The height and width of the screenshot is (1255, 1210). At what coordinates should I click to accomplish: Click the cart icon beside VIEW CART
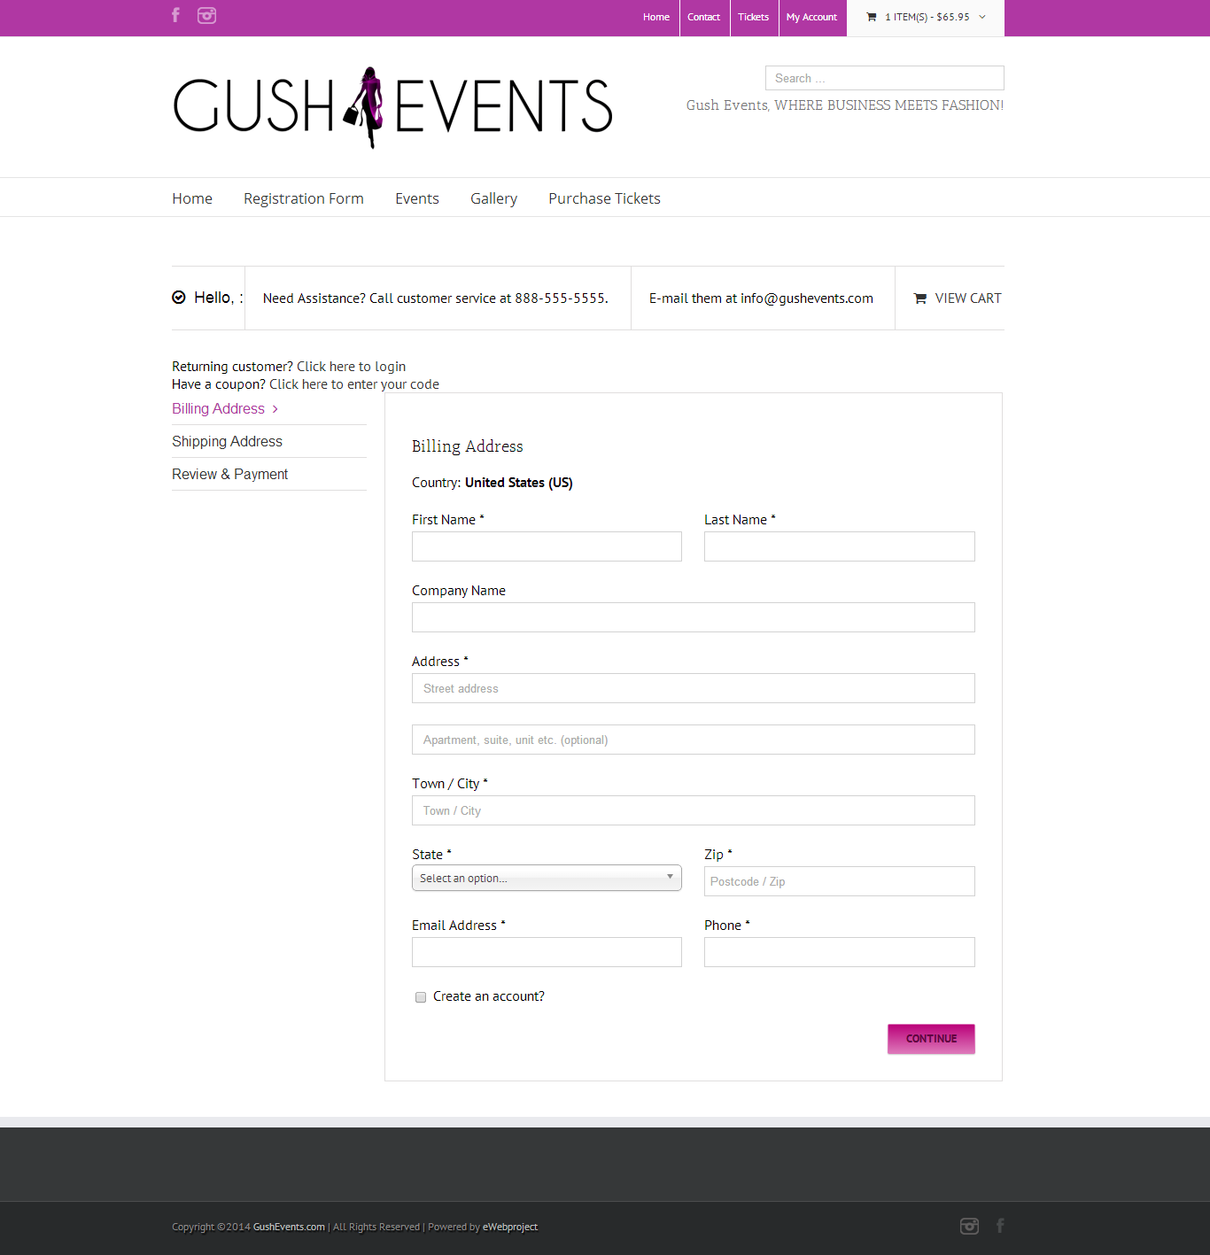(x=920, y=298)
